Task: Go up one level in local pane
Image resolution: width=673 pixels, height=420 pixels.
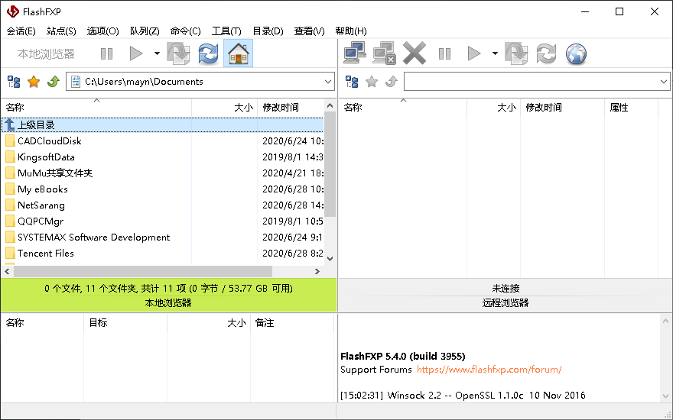Action: coord(54,82)
